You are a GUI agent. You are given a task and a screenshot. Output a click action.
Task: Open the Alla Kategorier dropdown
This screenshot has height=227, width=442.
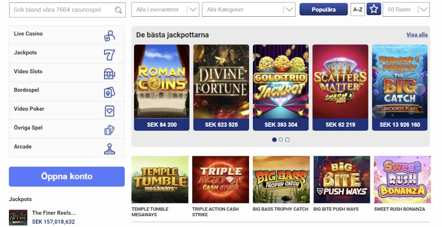(x=249, y=10)
